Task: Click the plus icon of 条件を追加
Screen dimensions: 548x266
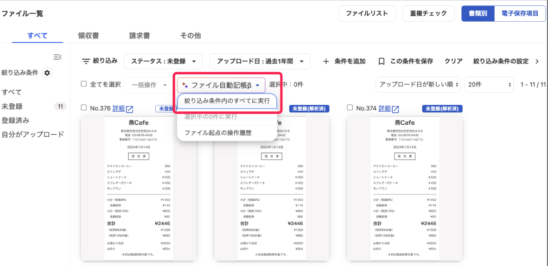Action: click(x=326, y=61)
